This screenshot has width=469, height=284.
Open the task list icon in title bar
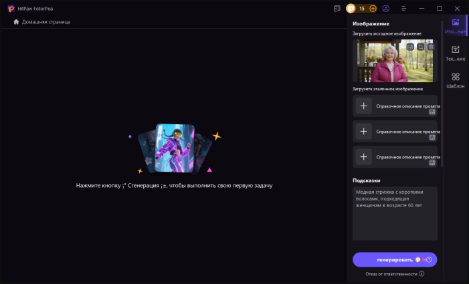(337, 9)
